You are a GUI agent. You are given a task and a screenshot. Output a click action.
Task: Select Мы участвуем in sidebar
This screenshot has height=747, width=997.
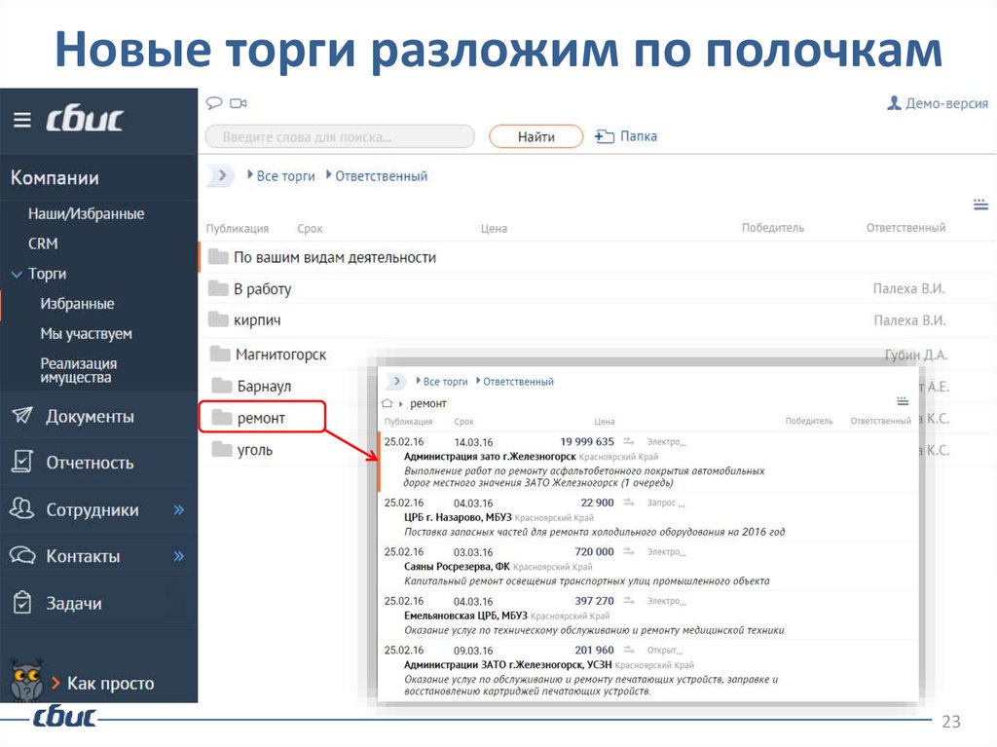[x=86, y=334]
